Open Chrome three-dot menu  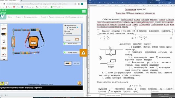click(x=85, y=4)
